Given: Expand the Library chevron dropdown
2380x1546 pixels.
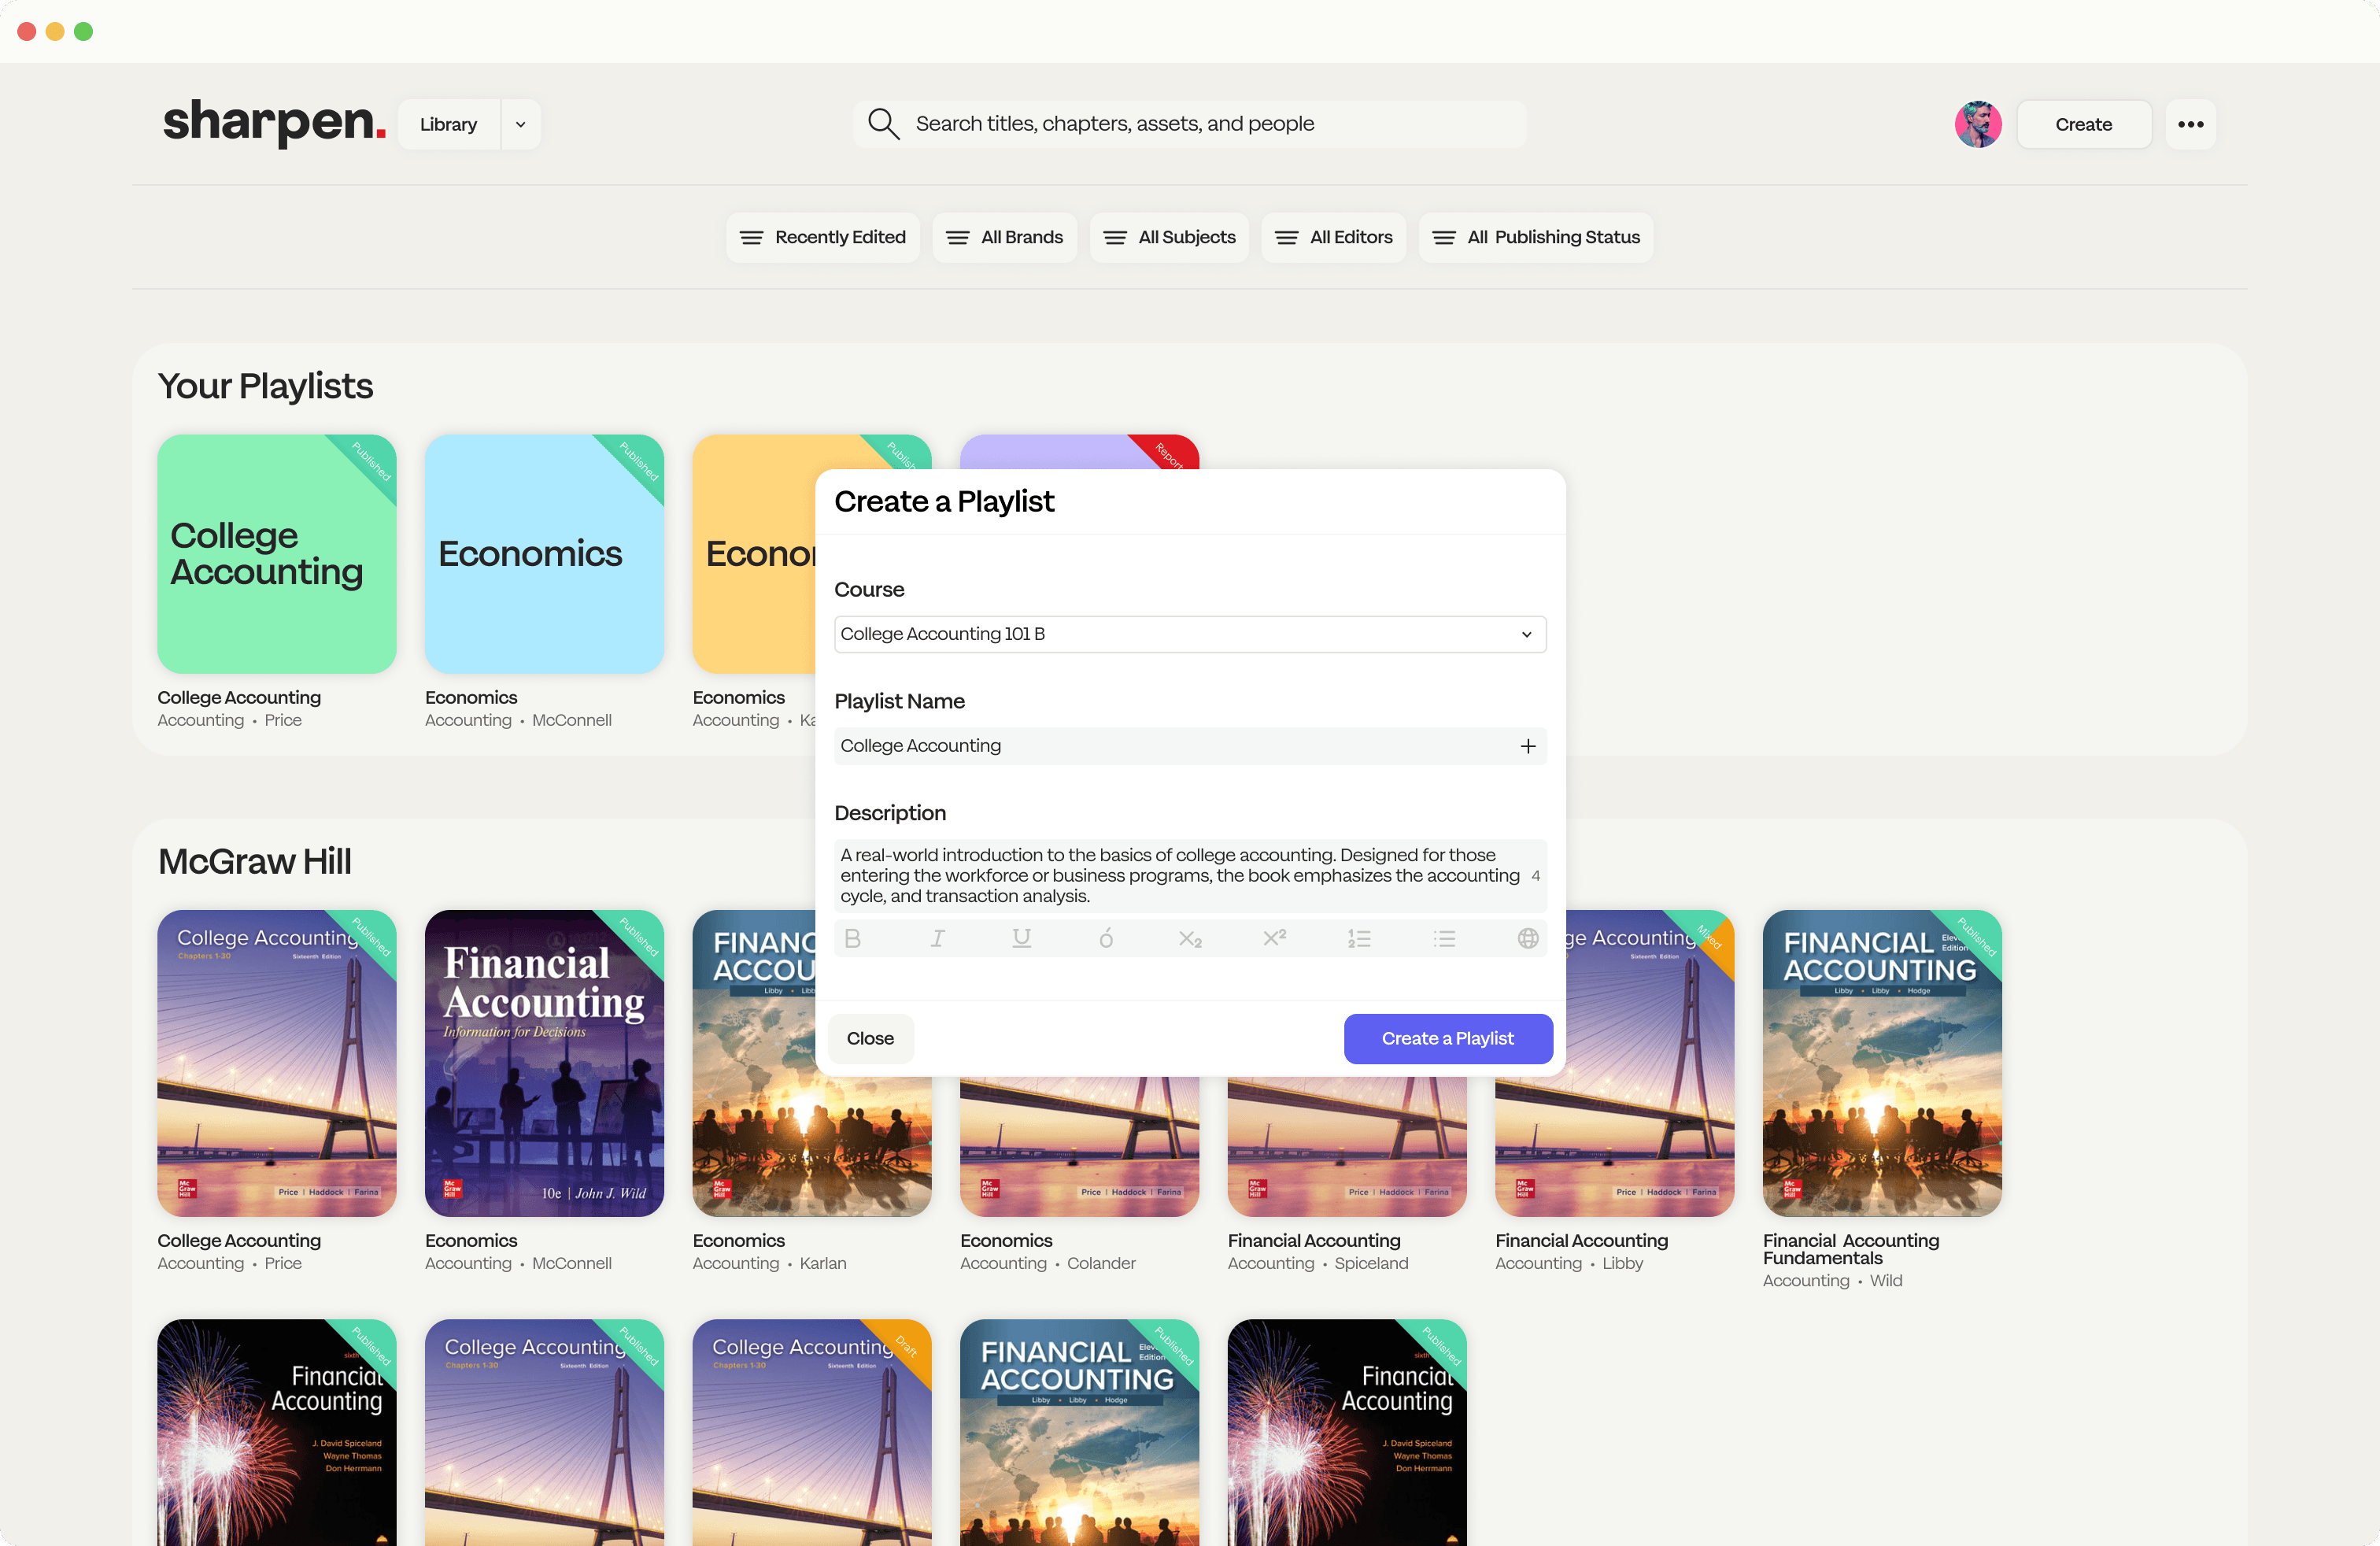Looking at the screenshot, I should click(521, 124).
